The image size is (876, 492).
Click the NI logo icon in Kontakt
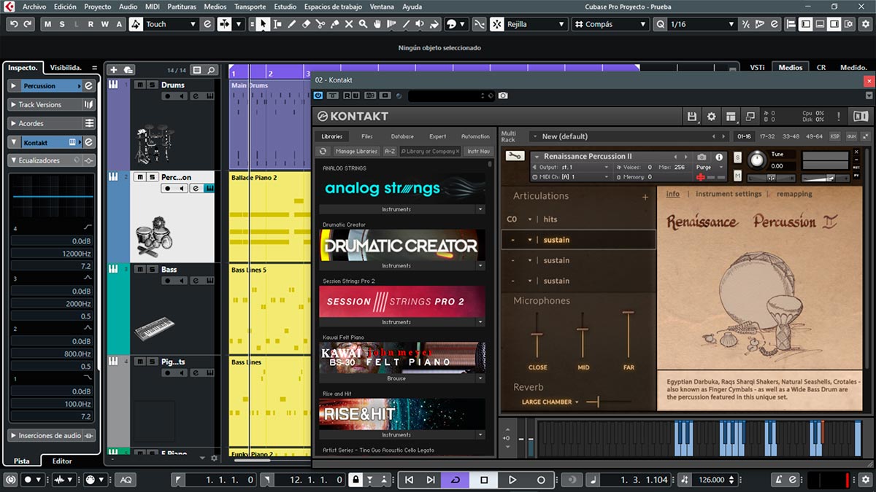[861, 117]
